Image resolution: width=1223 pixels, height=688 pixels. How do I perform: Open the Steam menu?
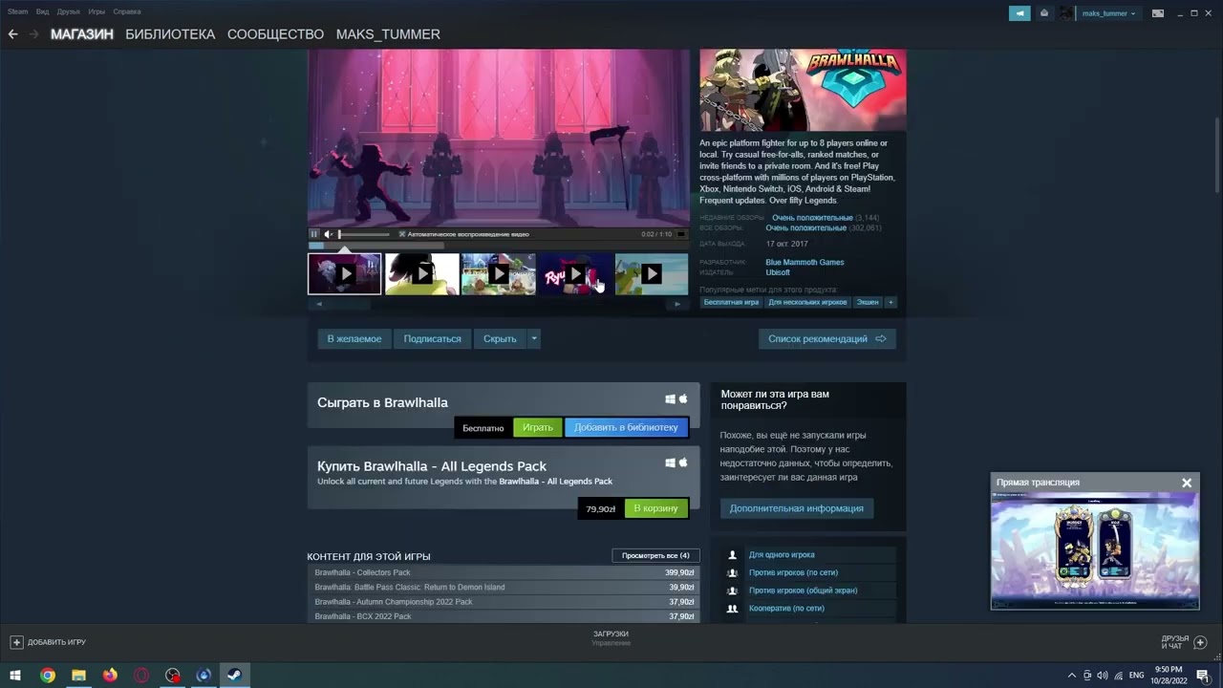coord(17,11)
